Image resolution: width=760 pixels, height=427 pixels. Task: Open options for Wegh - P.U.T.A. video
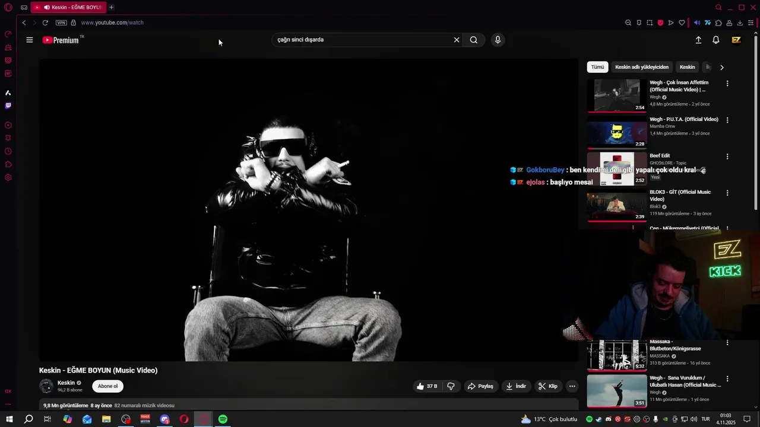point(727,120)
